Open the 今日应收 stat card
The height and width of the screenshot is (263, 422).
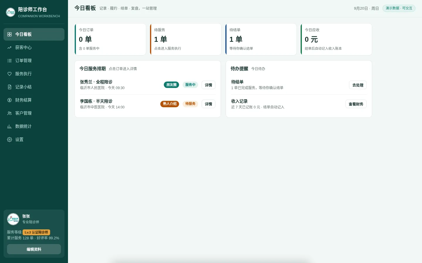click(x=336, y=39)
